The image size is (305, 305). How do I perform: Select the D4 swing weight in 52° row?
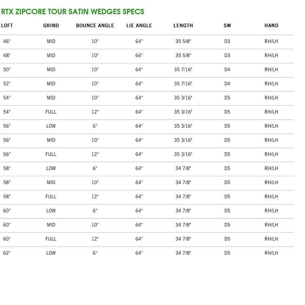(x=227, y=84)
